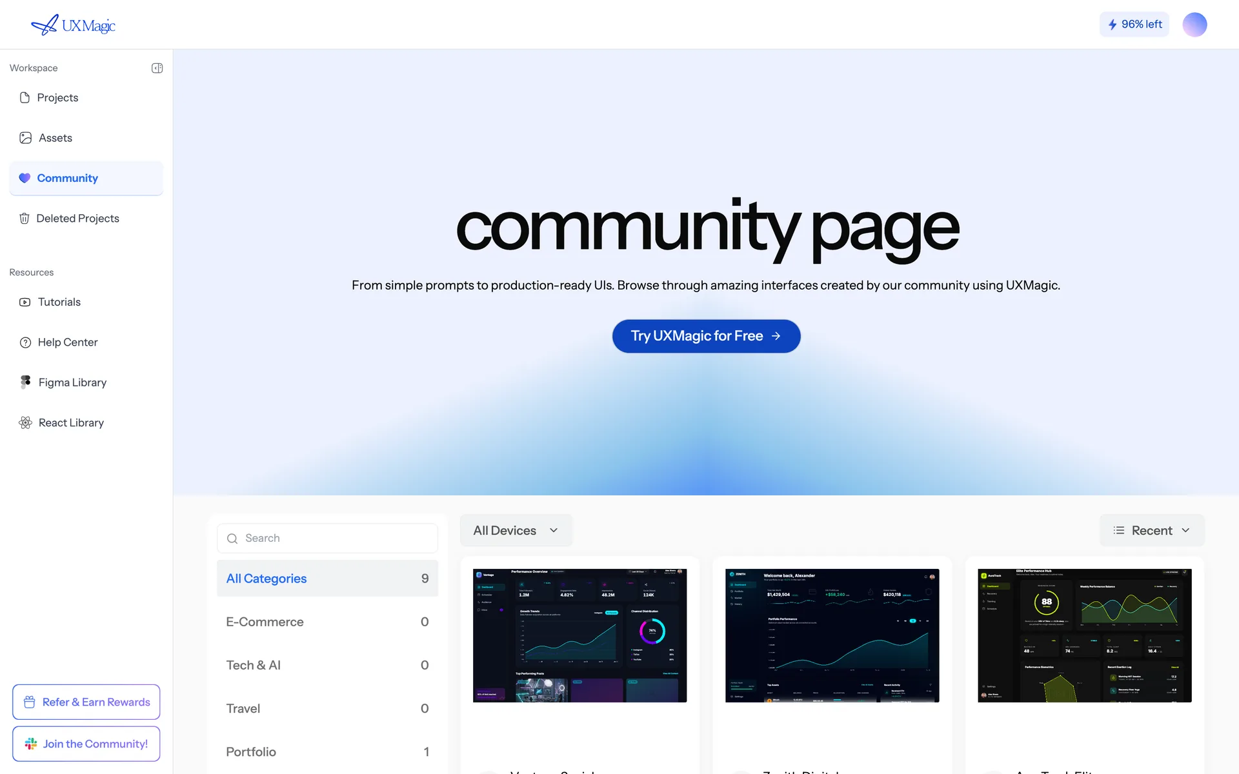Image resolution: width=1239 pixels, height=774 pixels.
Task: Open Deleted Projects
Action: click(x=86, y=219)
